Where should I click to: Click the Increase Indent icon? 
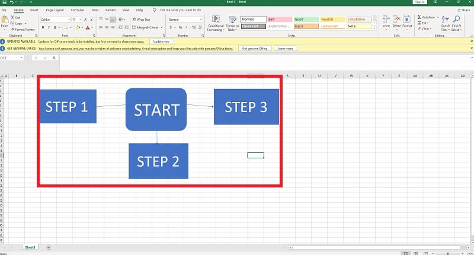[126, 27]
